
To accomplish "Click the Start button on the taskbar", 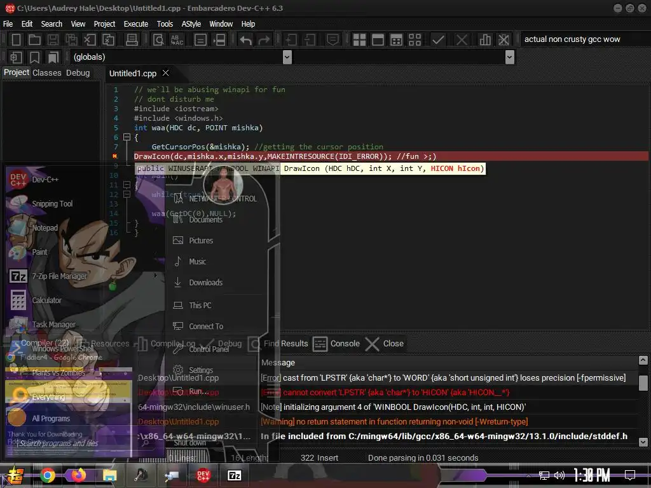I will 13,475.
